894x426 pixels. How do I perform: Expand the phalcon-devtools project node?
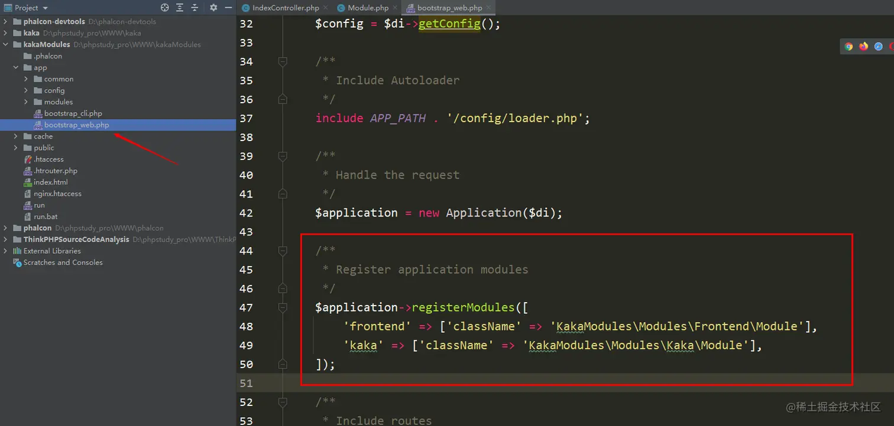pyautogui.click(x=5, y=22)
